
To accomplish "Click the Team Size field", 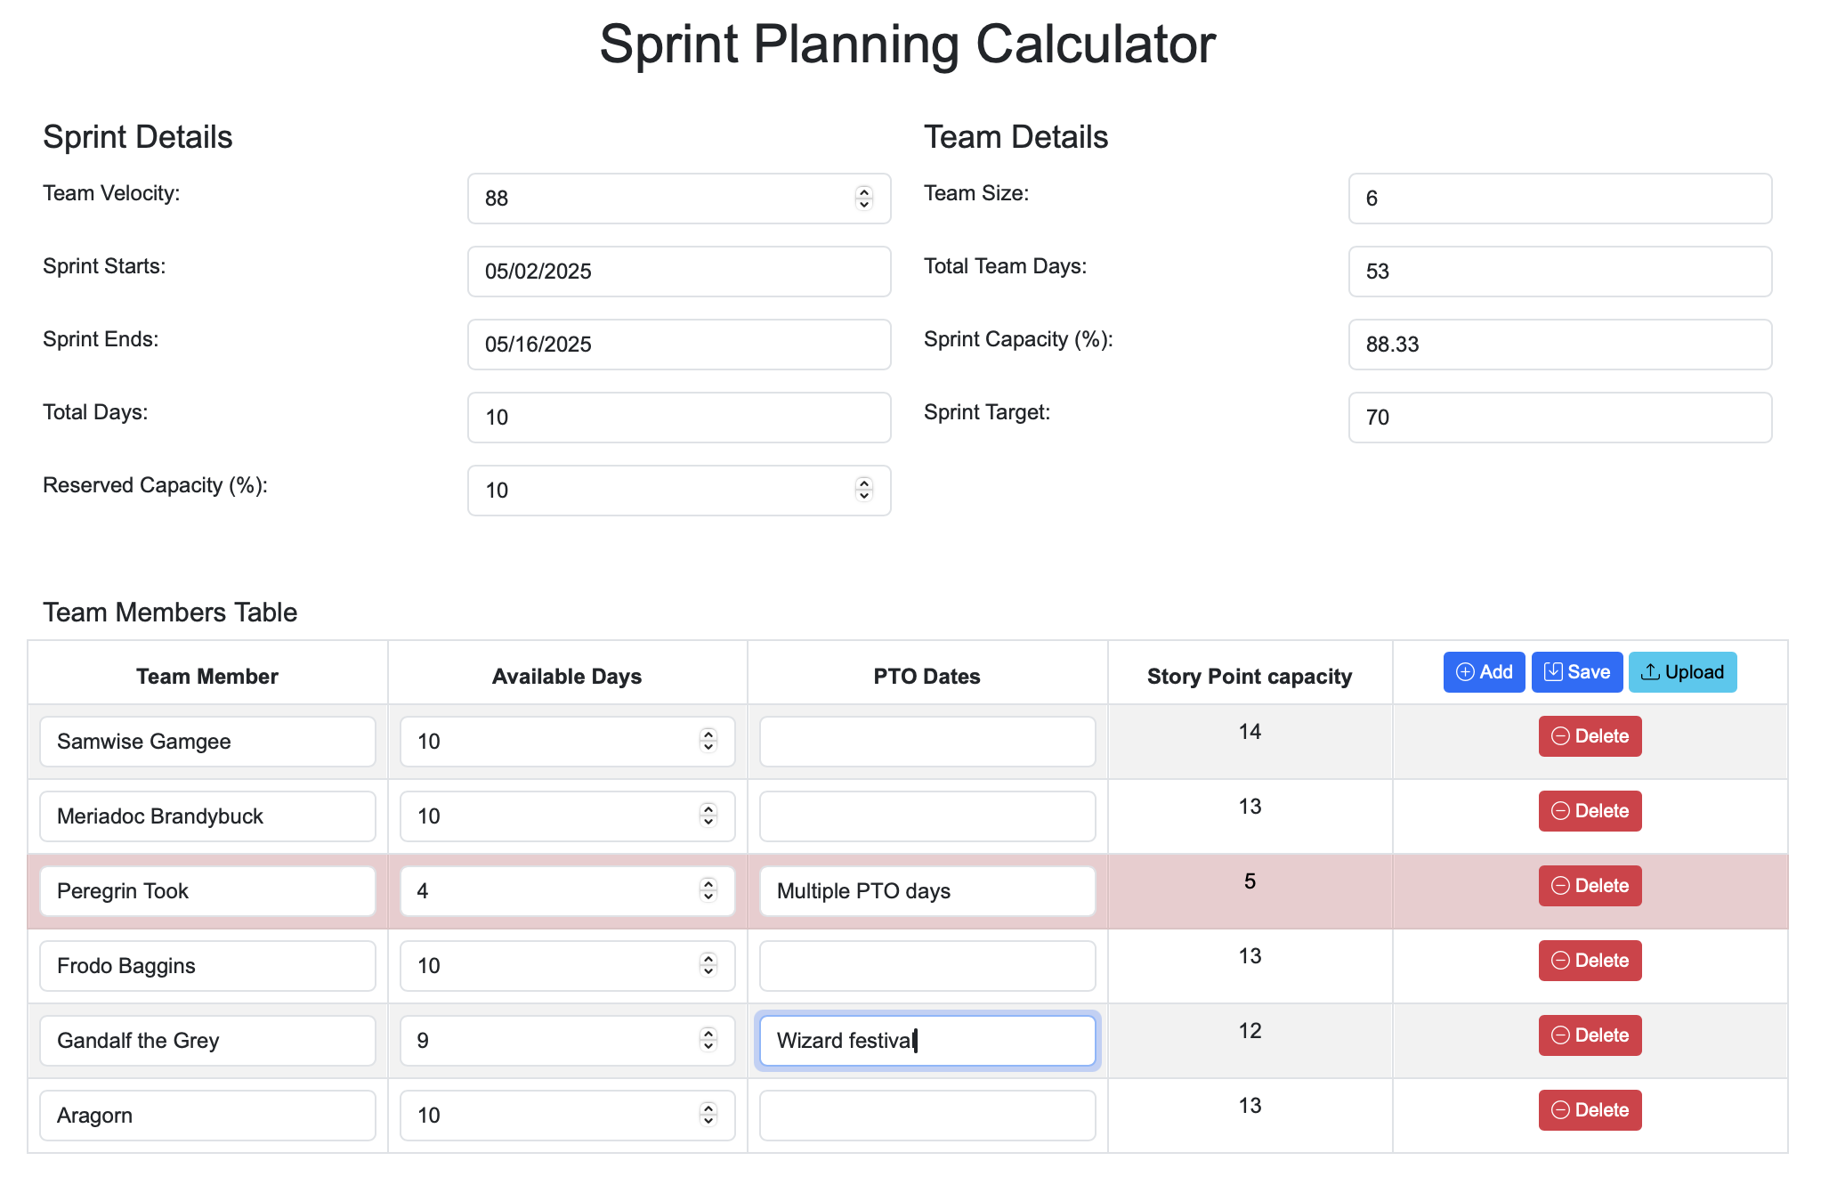I will (1560, 199).
